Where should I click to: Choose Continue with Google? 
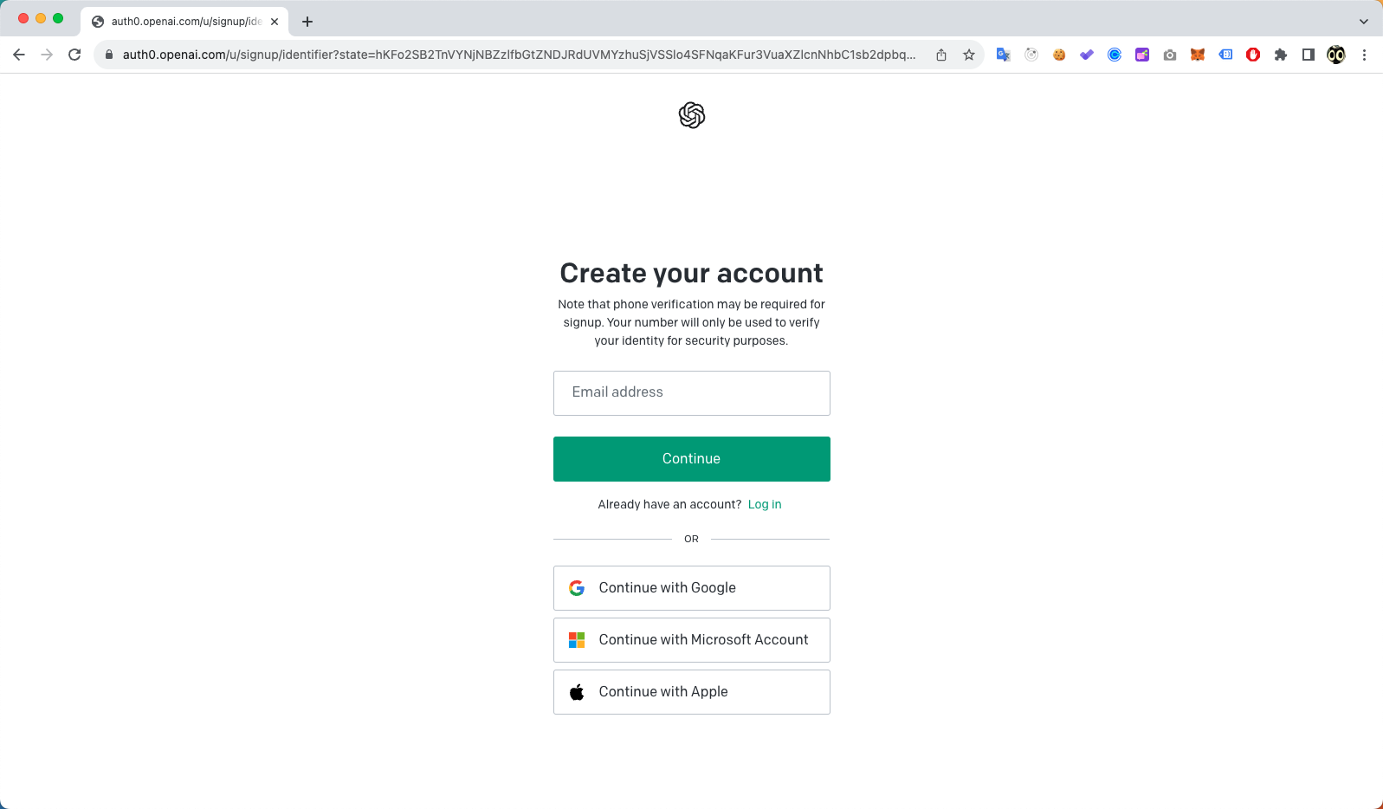coord(691,588)
